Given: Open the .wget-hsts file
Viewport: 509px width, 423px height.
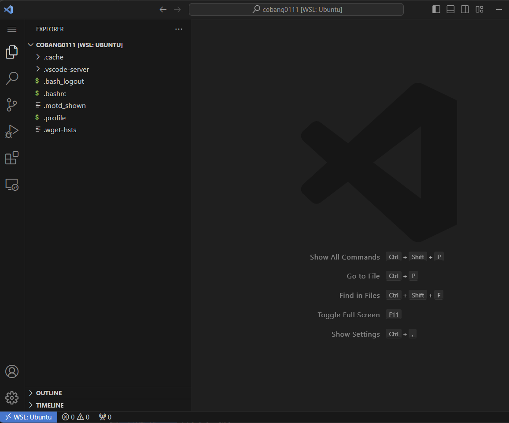Looking at the screenshot, I should 108,130.
